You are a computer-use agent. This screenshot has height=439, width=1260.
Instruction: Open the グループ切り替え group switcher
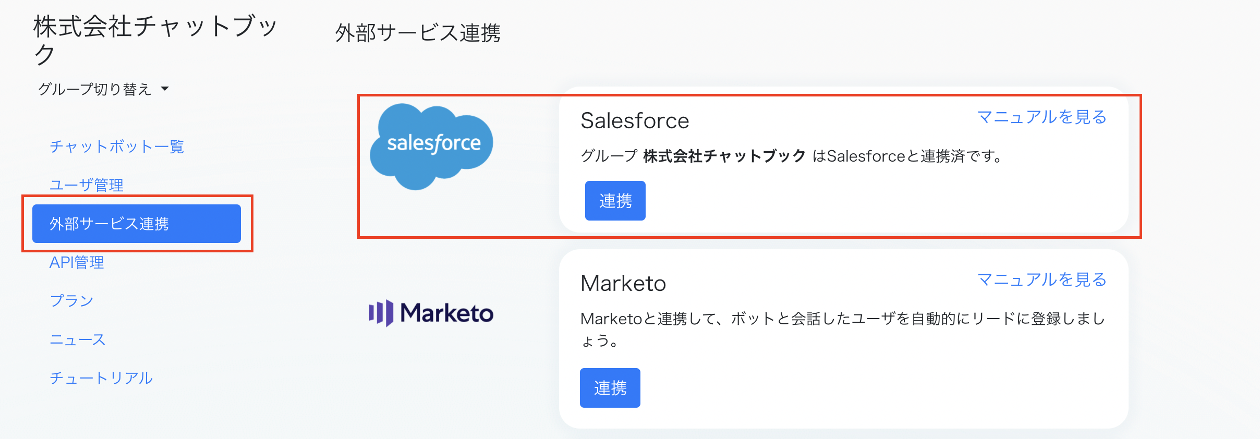[x=103, y=89]
